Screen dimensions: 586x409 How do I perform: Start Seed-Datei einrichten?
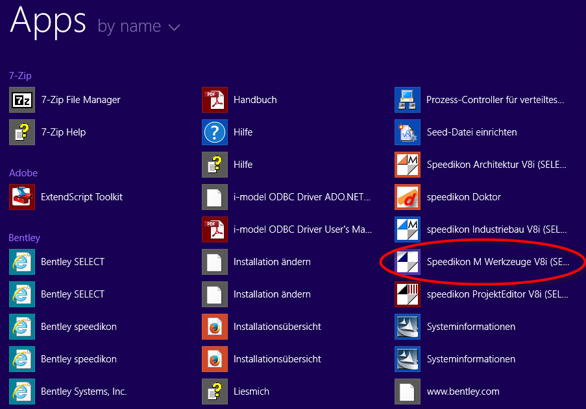point(456,132)
